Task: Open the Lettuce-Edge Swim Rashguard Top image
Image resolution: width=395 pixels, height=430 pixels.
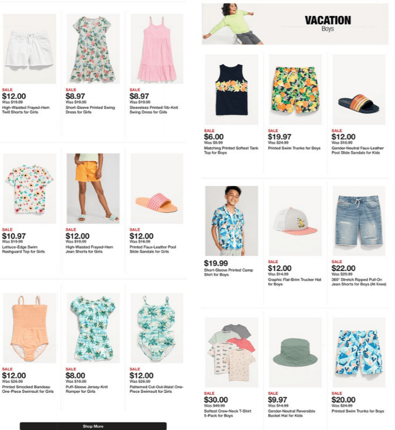Action: coord(29,188)
